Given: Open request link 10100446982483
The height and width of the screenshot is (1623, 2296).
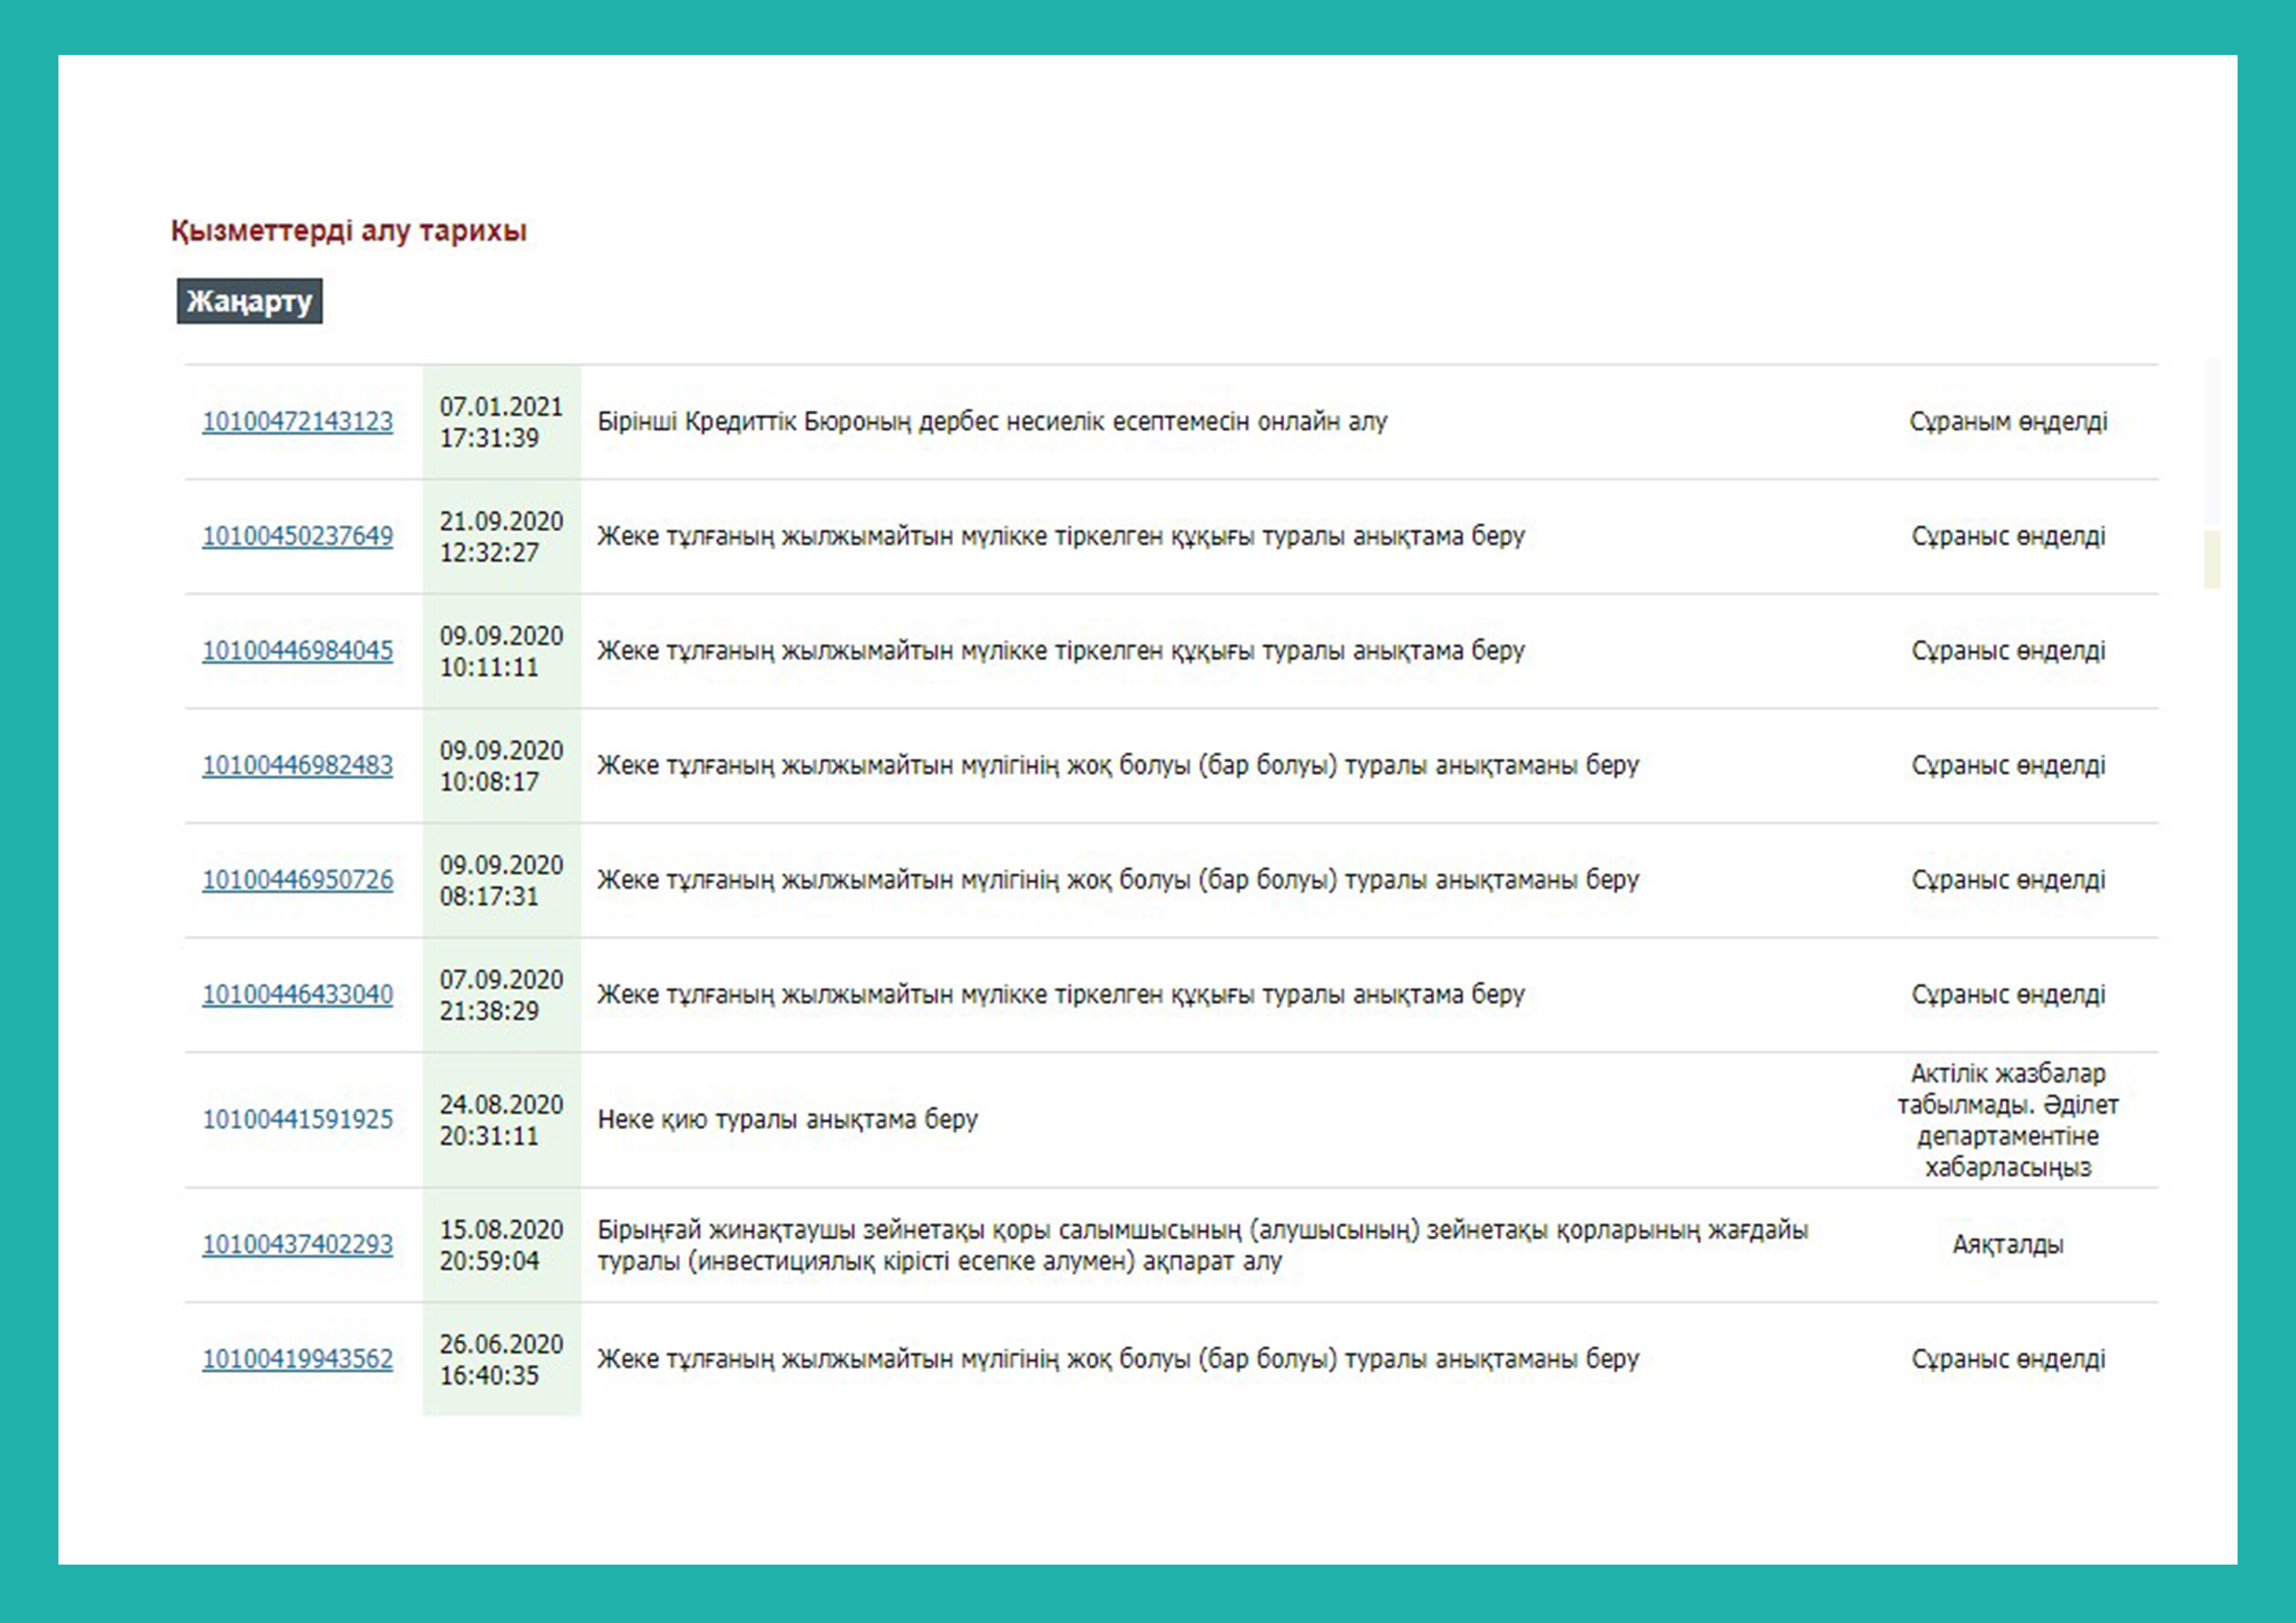Looking at the screenshot, I should click(x=297, y=765).
